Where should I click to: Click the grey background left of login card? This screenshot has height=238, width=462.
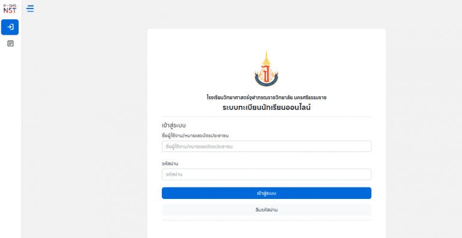pos(84,133)
